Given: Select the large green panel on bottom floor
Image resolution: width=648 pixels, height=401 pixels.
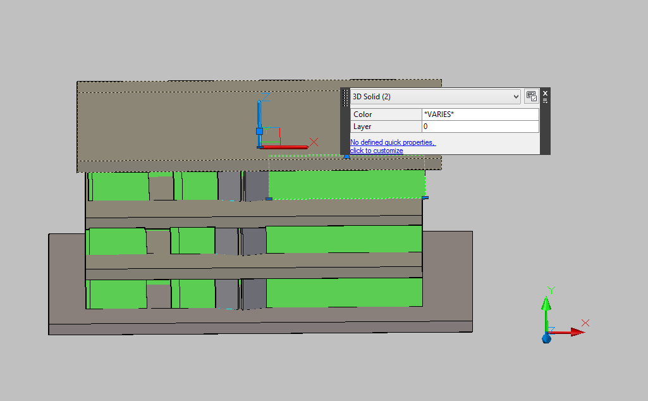Looking at the screenshot, I should point(343,292).
